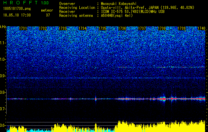The height and width of the screenshot is (132, 208).
Task: Click the 1.1 frequency axis label
Action: 3,43
